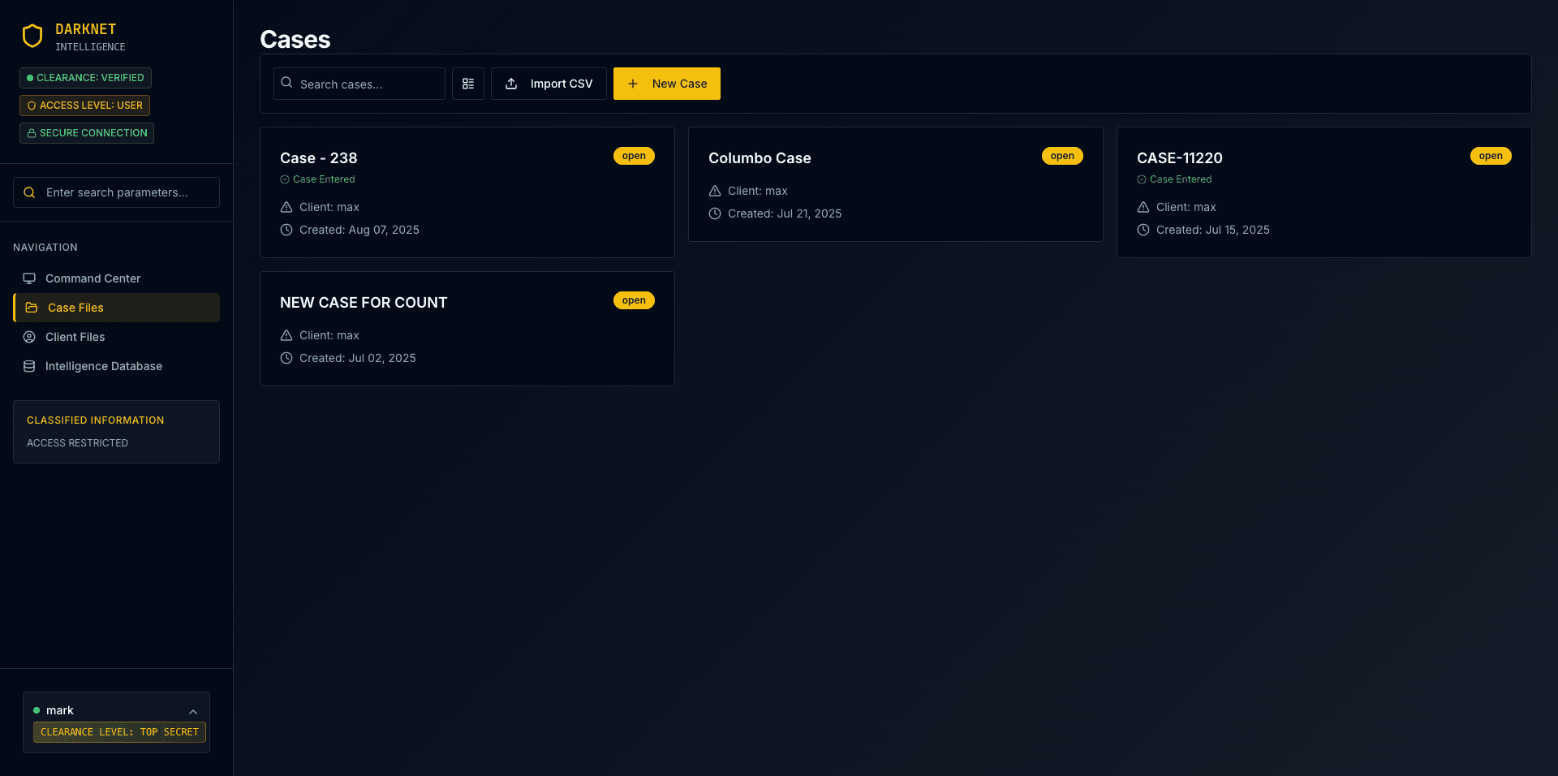Image resolution: width=1558 pixels, height=776 pixels.
Task: Click the clock icon on Case - 238
Action: (286, 230)
